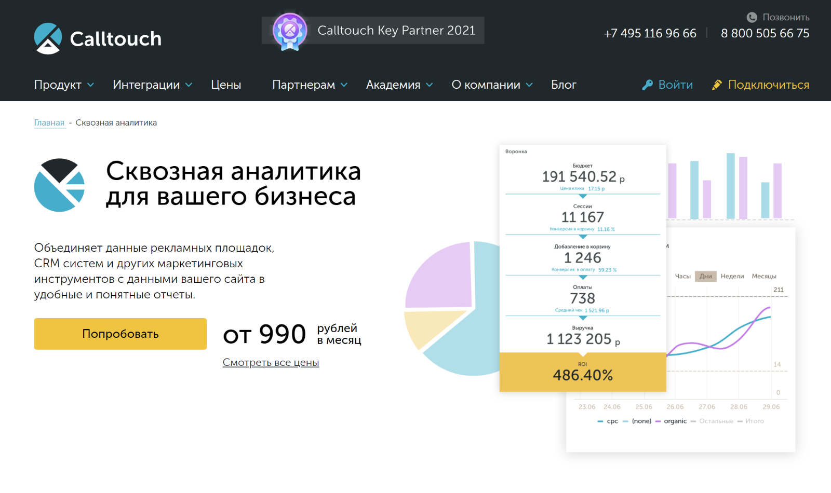
Task: Click the Войти login link
Action: coord(675,85)
